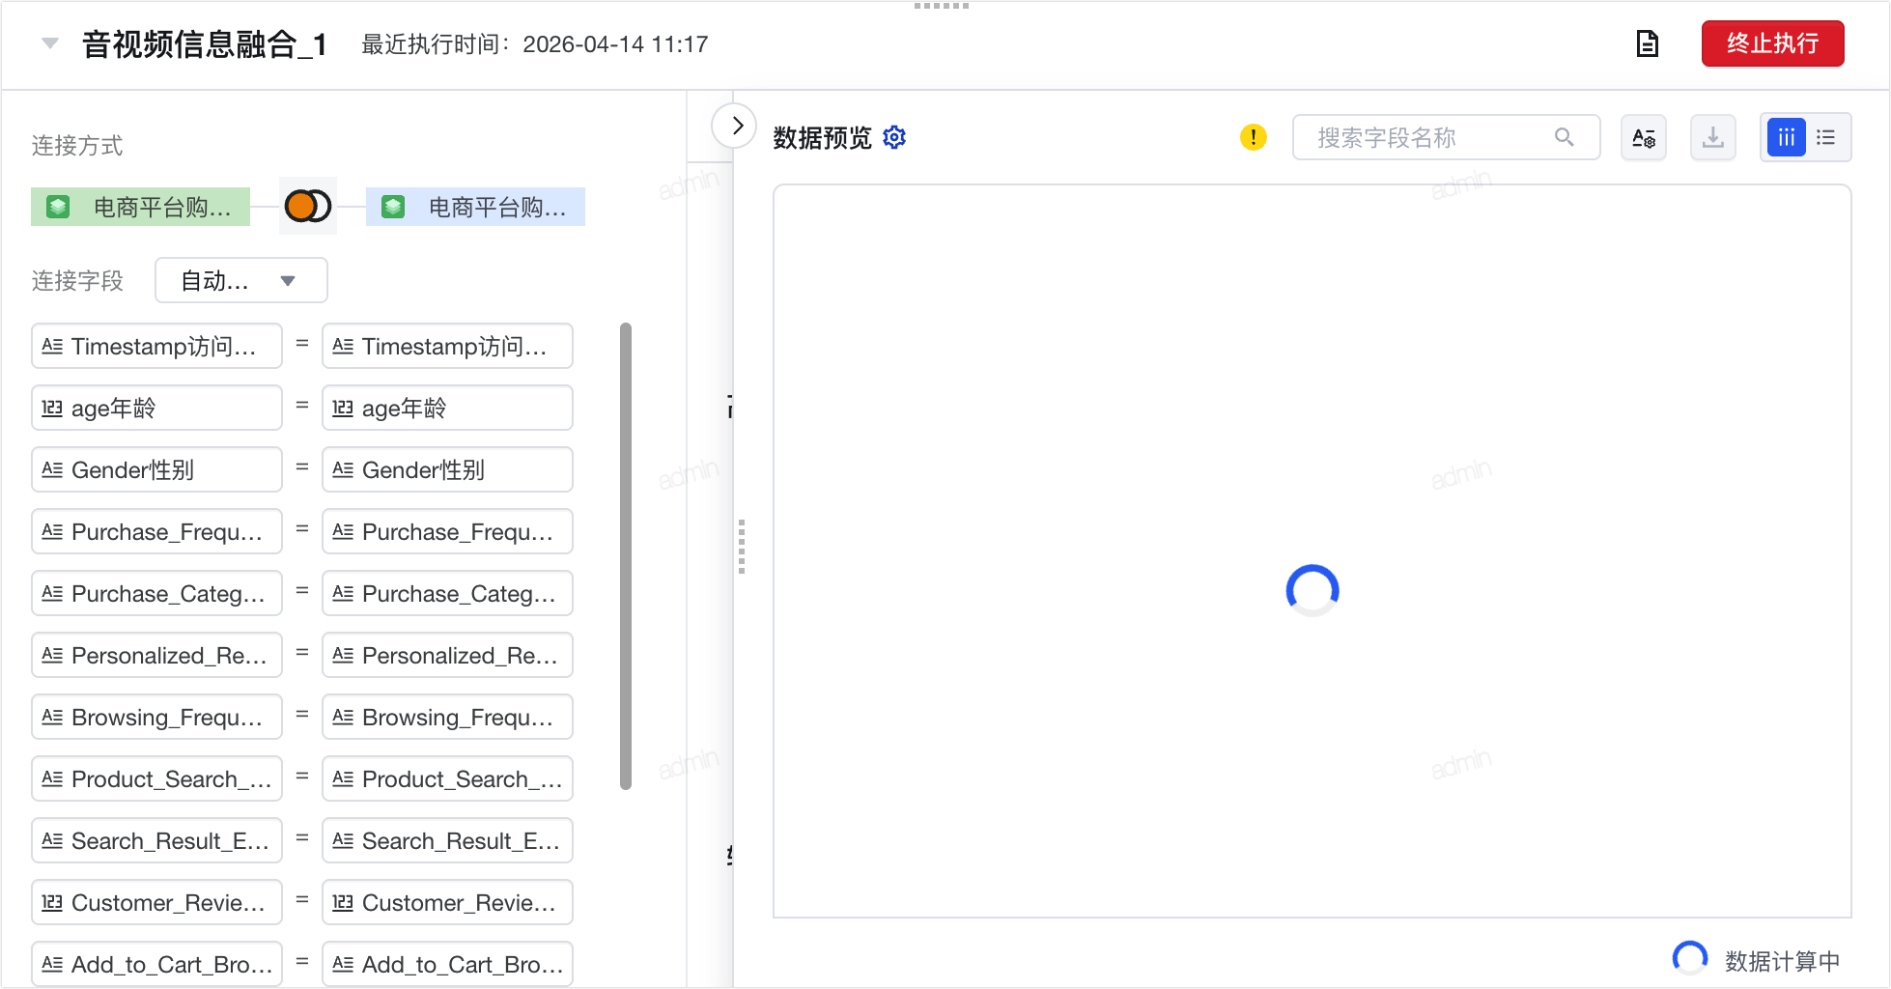The height and width of the screenshot is (989, 1891).
Task: Collapse panel with the chevron arrow button
Action: point(736,126)
